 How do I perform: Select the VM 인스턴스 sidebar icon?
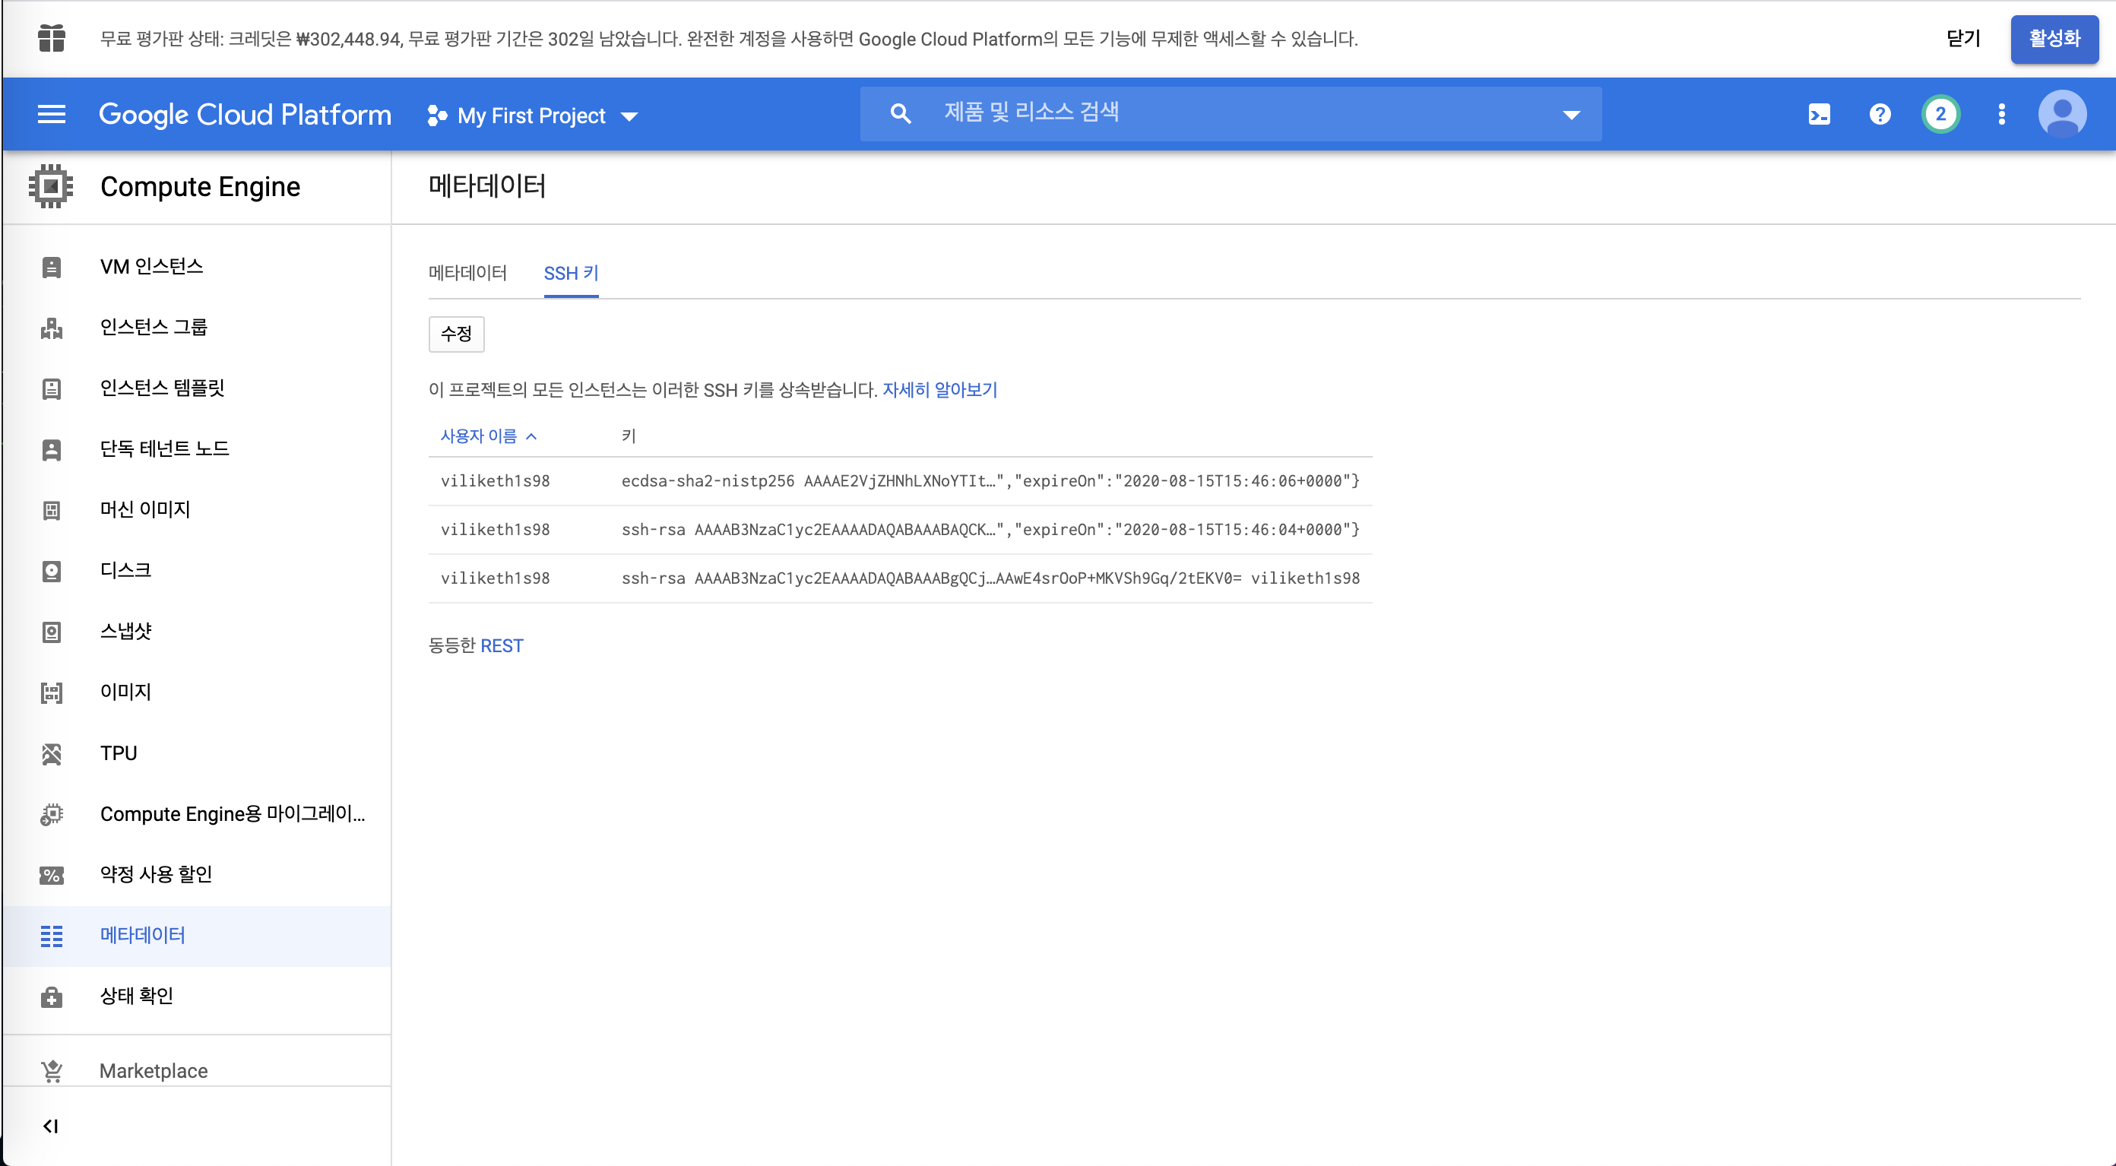pos(51,265)
